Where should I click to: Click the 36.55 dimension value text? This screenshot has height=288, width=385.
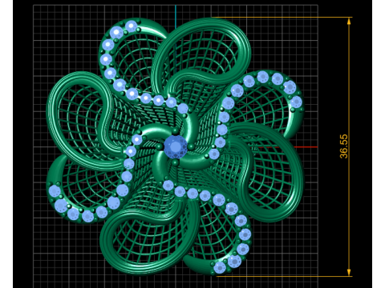tap(344, 146)
